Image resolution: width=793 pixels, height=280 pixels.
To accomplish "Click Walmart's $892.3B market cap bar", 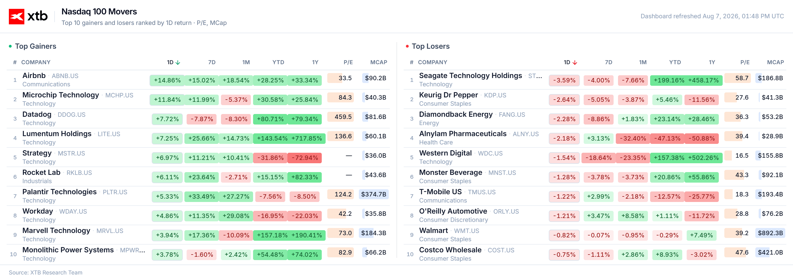I will tap(770, 233).
